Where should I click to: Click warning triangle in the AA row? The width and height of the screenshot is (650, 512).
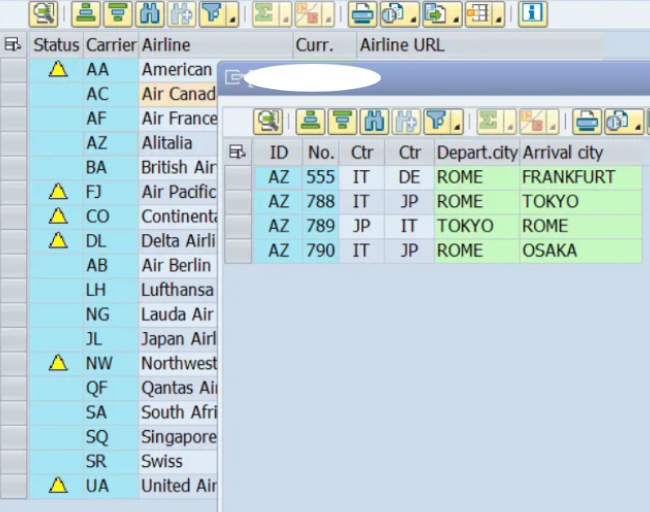pos(58,70)
